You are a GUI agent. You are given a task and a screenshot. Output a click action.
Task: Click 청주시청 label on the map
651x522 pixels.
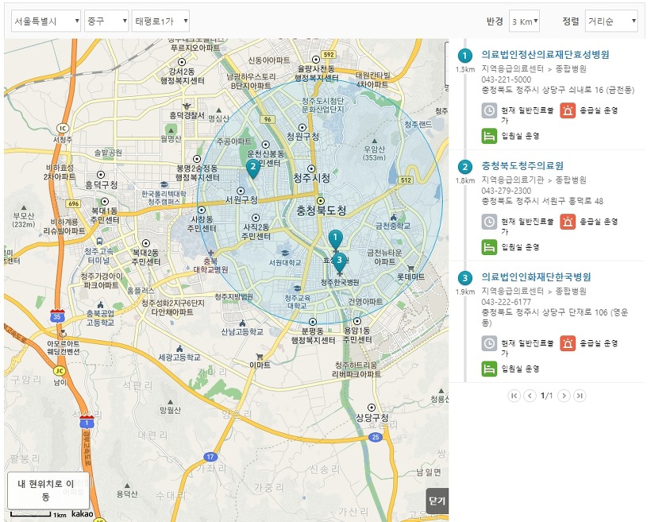pos(312,178)
